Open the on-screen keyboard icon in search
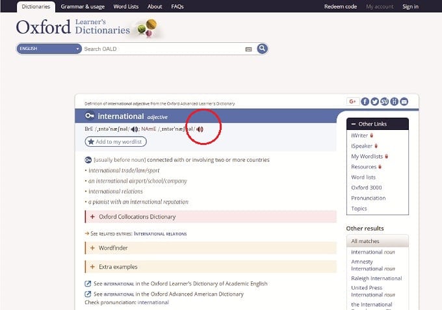 click(248, 49)
